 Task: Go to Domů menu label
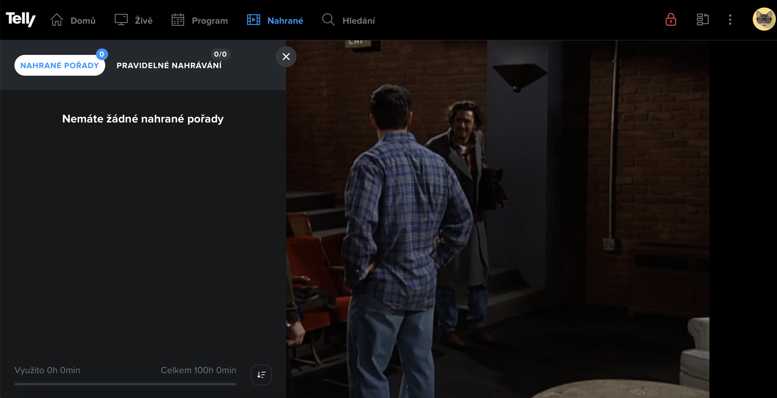pyautogui.click(x=83, y=21)
